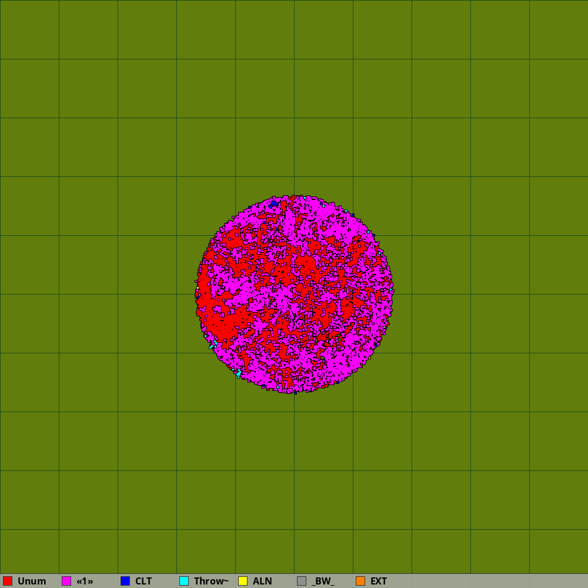This screenshot has height=588, width=588.
Task: Select the ALN legend label
Action: pos(262,581)
